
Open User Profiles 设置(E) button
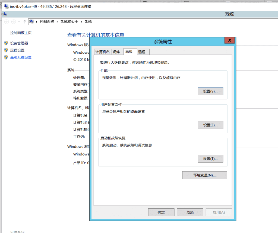pos(210,125)
